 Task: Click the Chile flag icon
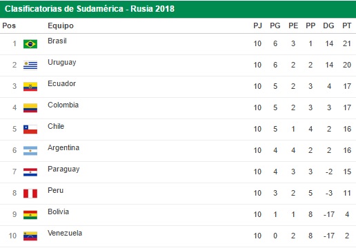30,130
